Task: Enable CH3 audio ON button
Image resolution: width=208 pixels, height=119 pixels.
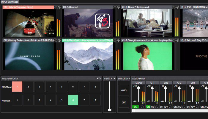Action: tap(175, 107)
